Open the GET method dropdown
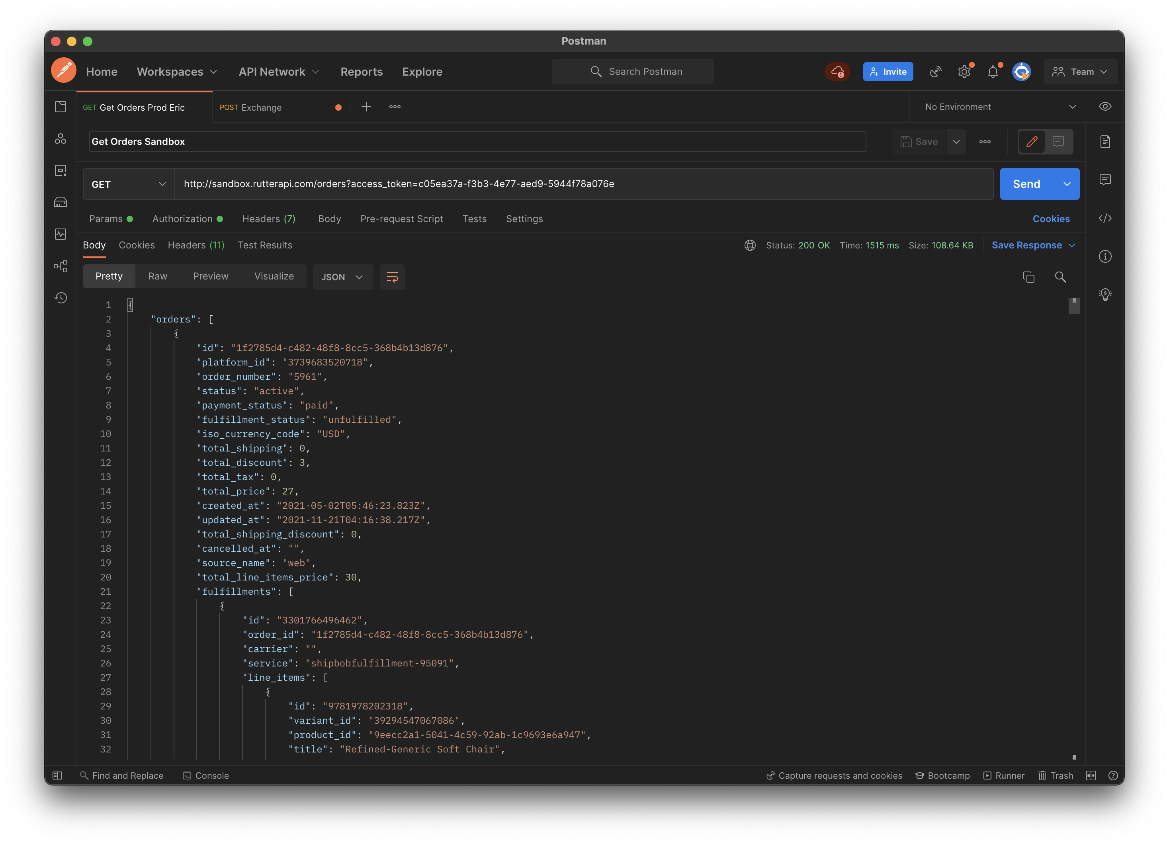 (x=128, y=184)
